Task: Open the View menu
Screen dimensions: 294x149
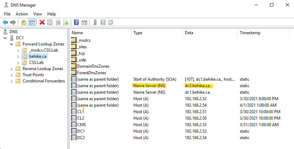Action: click(37, 14)
